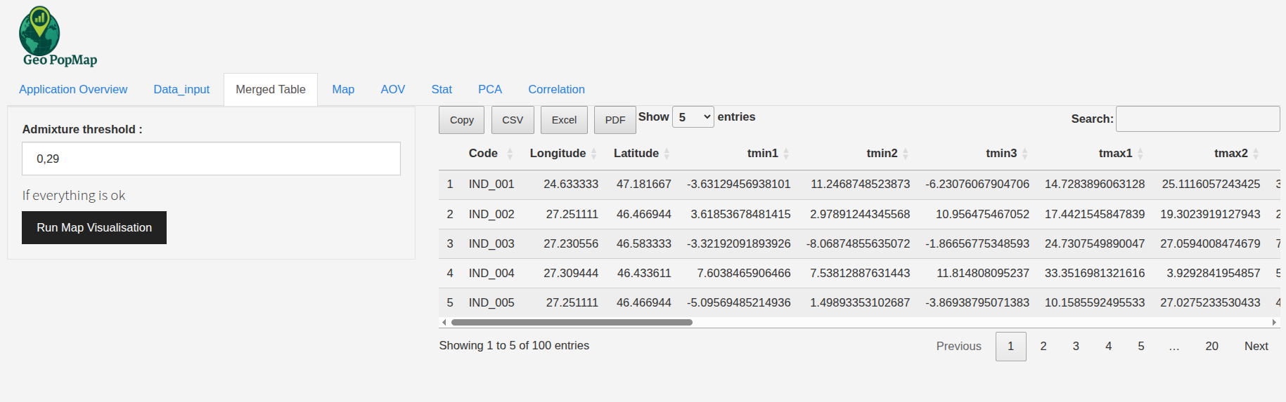
Task: Export table with CSV button
Action: pyautogui.click(x=513, y=120)
